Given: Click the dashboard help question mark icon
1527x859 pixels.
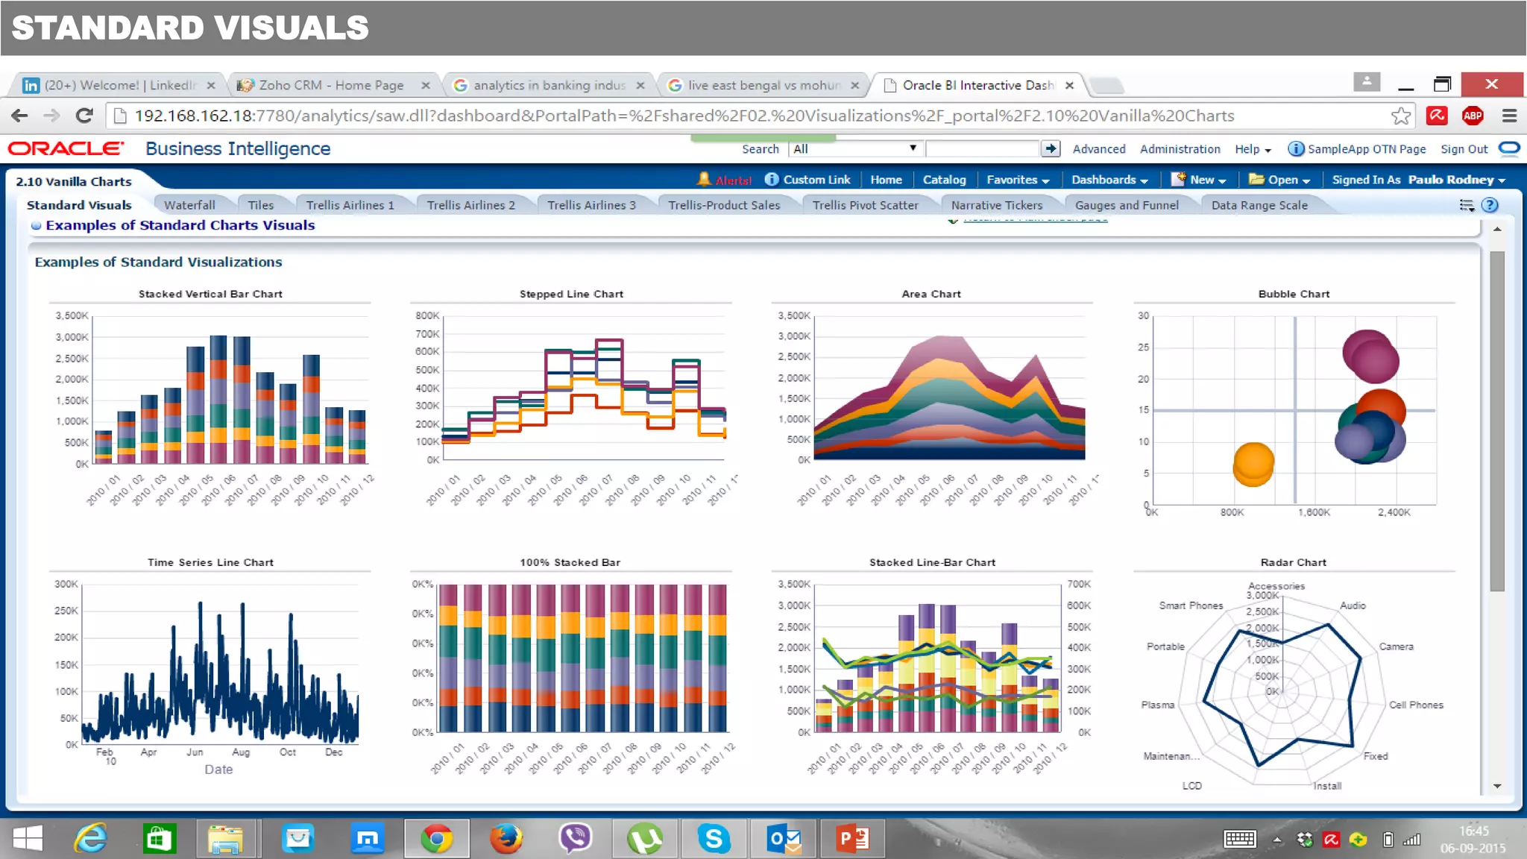Looking at the screenshot, I should pyautogui.click(x=1490, y=205).
